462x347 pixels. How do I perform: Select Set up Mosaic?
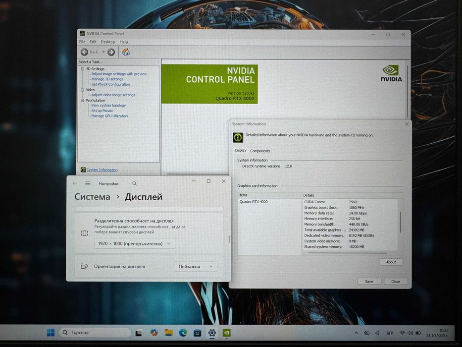click(x=102, y=111)
